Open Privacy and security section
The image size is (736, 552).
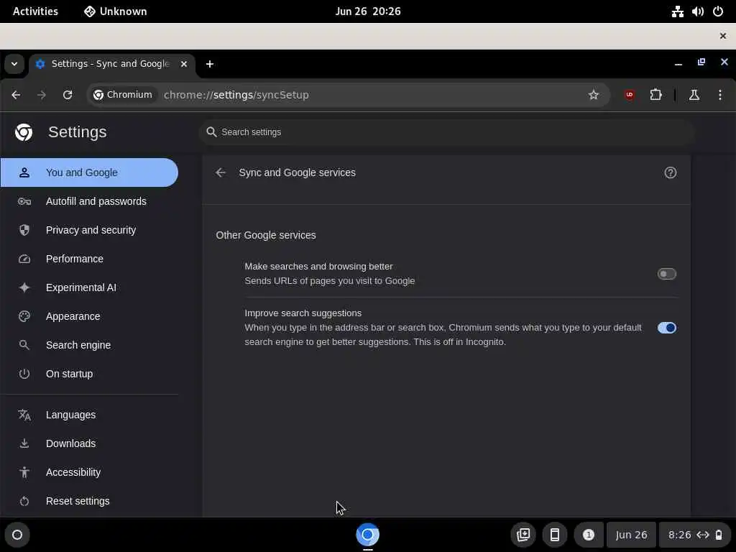click(89, 230)
